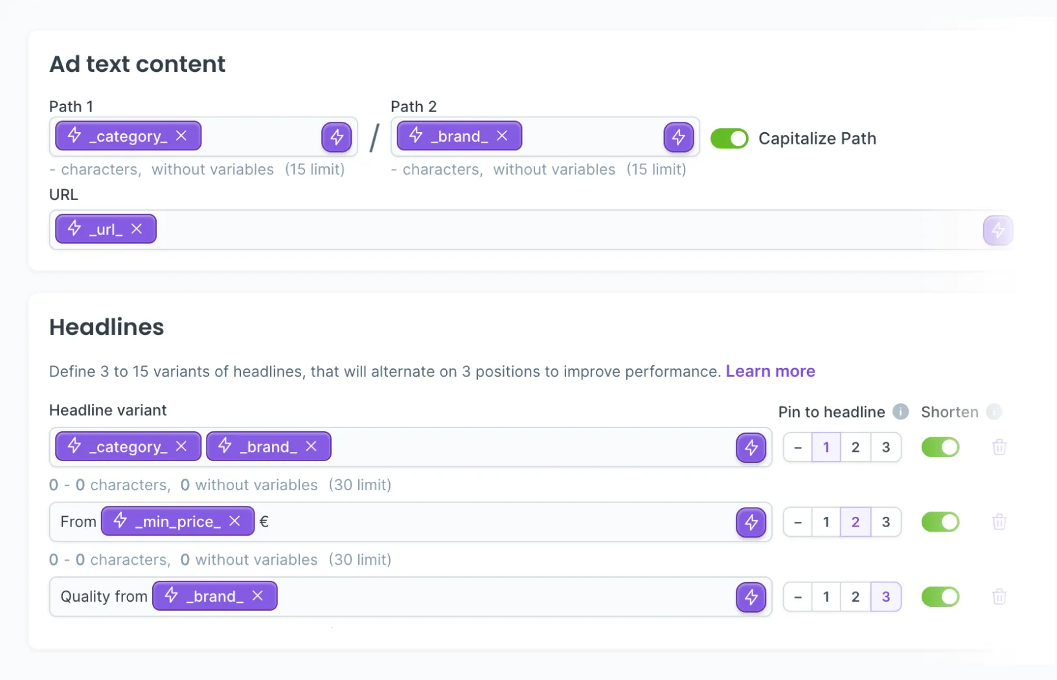Delete the 'Quality from' headline with trash icon
Image resolution: width=1057 pixels, height=680 pixels.
[x=999, y=596]
